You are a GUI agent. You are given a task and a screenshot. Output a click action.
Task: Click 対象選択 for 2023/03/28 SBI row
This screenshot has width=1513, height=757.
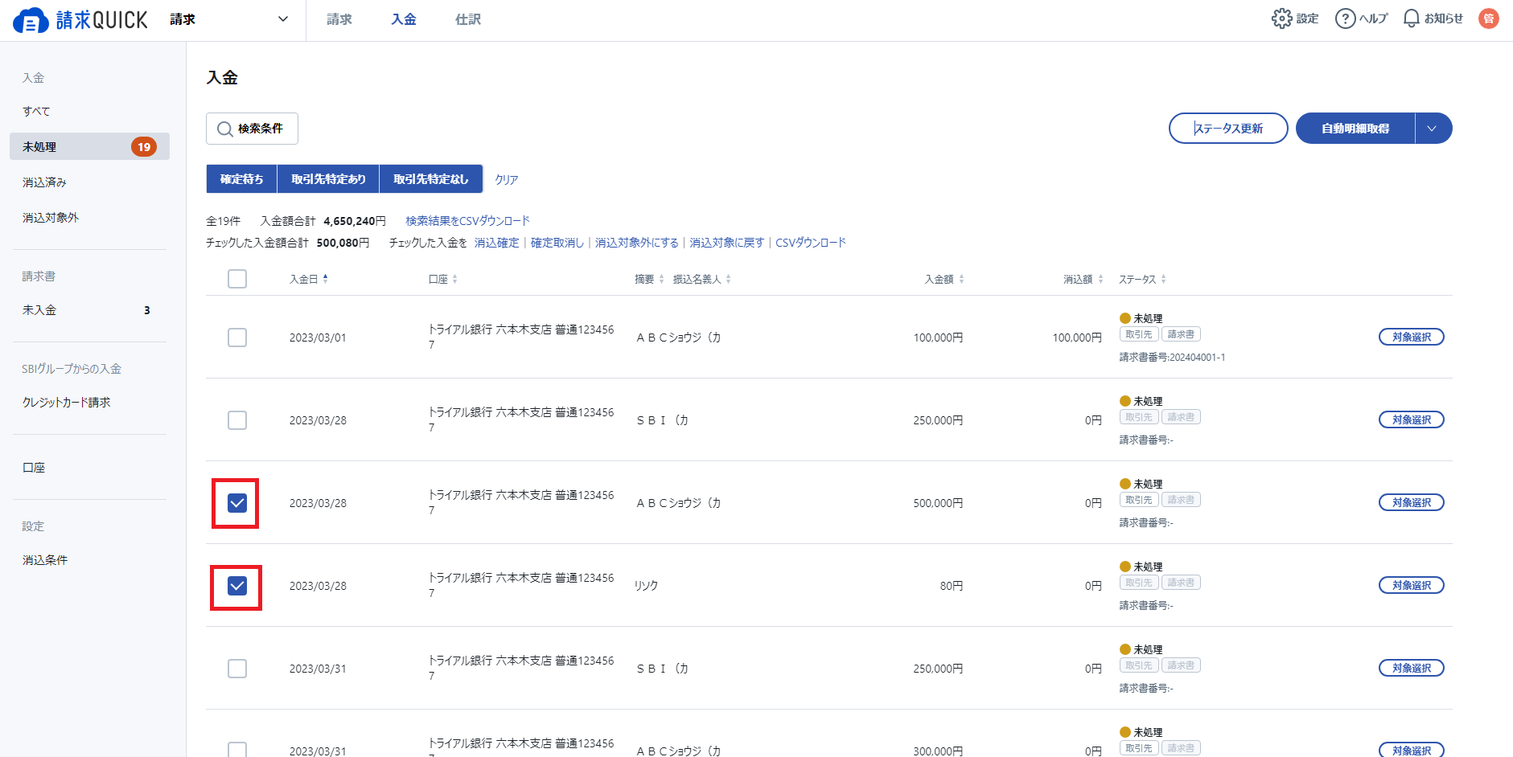[1412, 420]
